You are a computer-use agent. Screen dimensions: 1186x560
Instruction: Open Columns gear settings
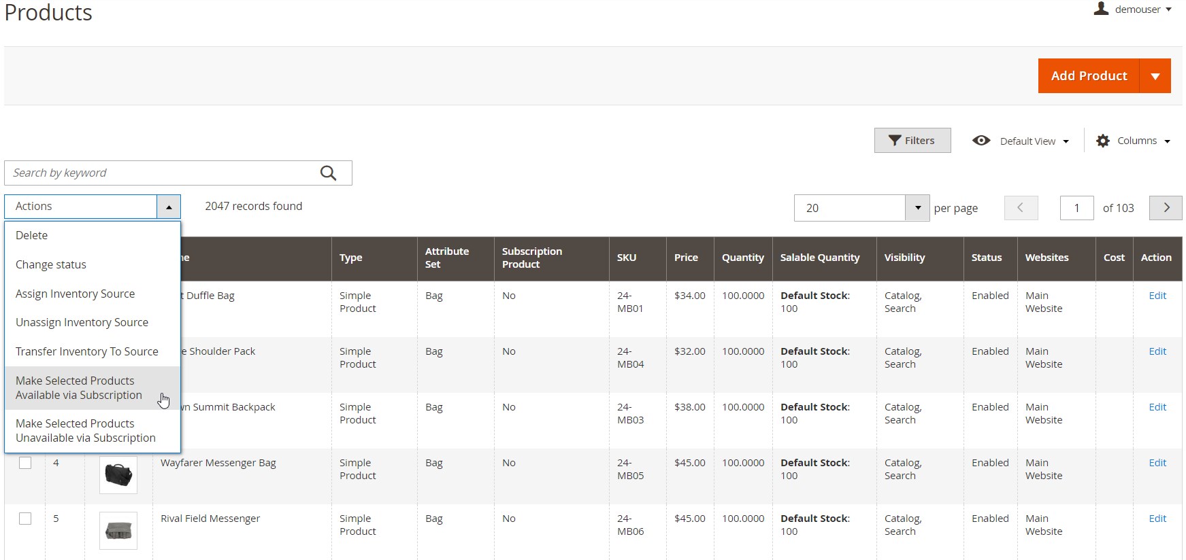(1103, 141)
